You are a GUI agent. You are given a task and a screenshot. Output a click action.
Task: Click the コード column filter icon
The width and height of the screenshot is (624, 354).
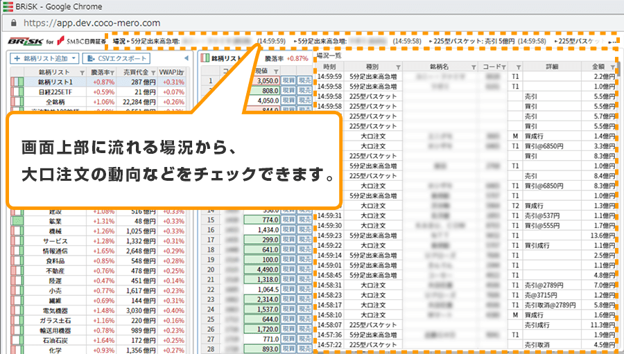[x=504, y=67]
